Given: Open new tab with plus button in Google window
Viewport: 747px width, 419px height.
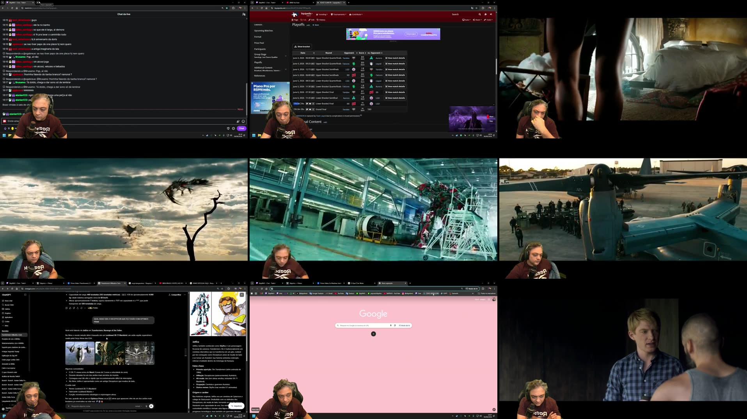Looking at the screenshot, I should pos(410,283).
